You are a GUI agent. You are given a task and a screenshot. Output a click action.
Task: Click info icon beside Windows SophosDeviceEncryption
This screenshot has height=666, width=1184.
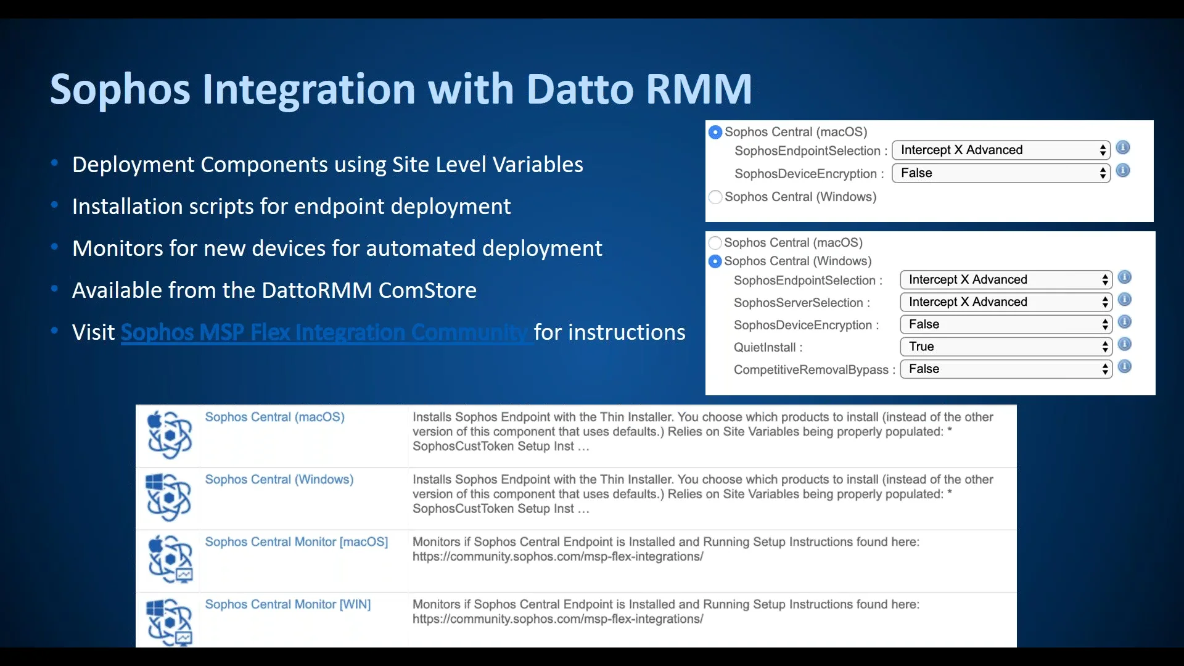(1125, 321)
